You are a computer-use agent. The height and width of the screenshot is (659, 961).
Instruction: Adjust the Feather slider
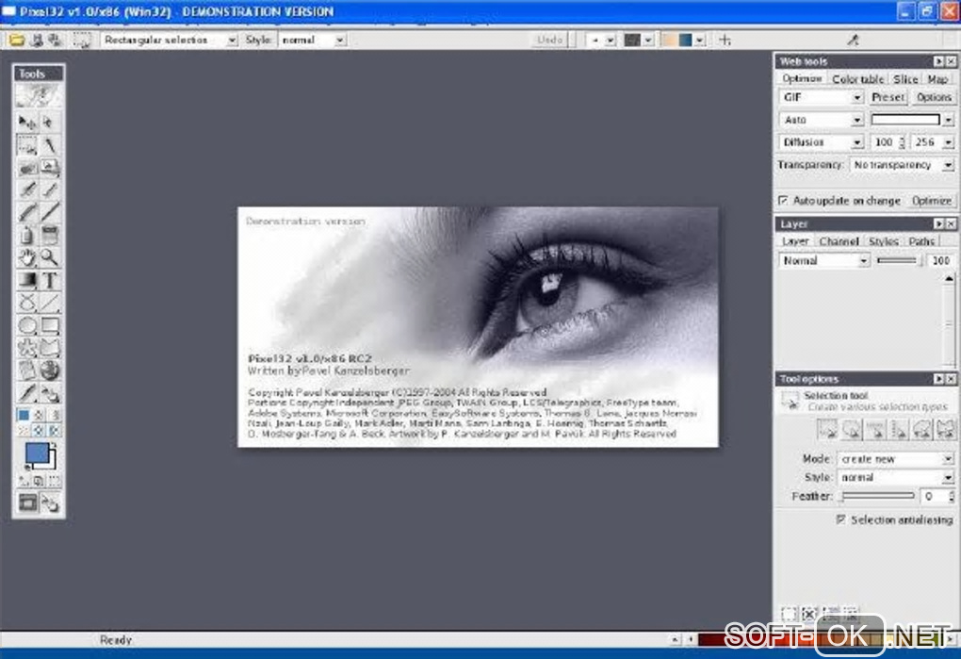pyautogui.click(x=878, y=496)
